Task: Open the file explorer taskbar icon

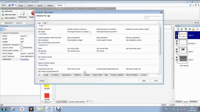Action: [x=40, y=109]
